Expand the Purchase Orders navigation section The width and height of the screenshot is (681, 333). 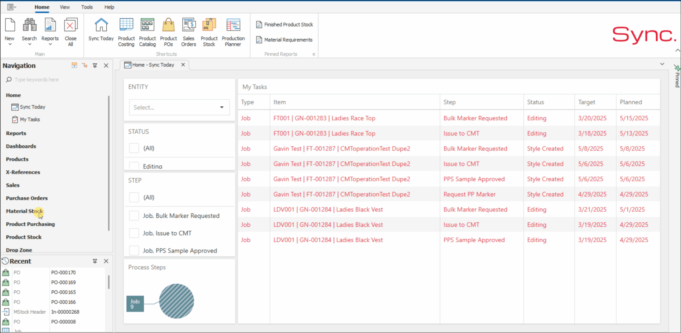(26, 198)
